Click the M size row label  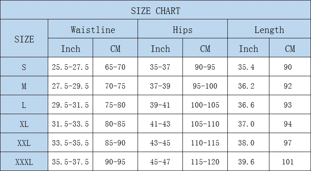click(24, 86)
